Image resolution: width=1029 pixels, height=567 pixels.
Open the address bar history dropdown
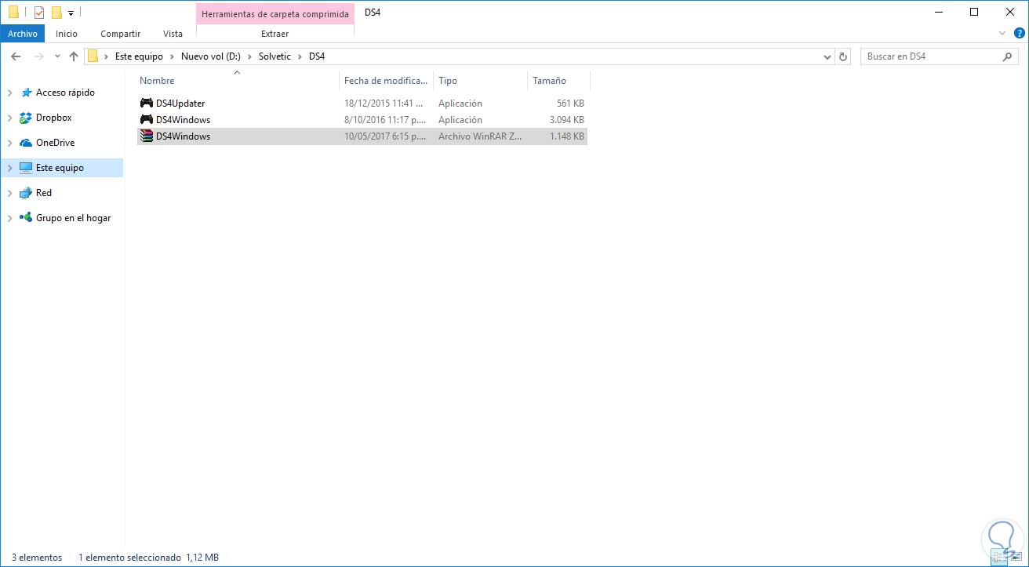click(x=827, y=56)
